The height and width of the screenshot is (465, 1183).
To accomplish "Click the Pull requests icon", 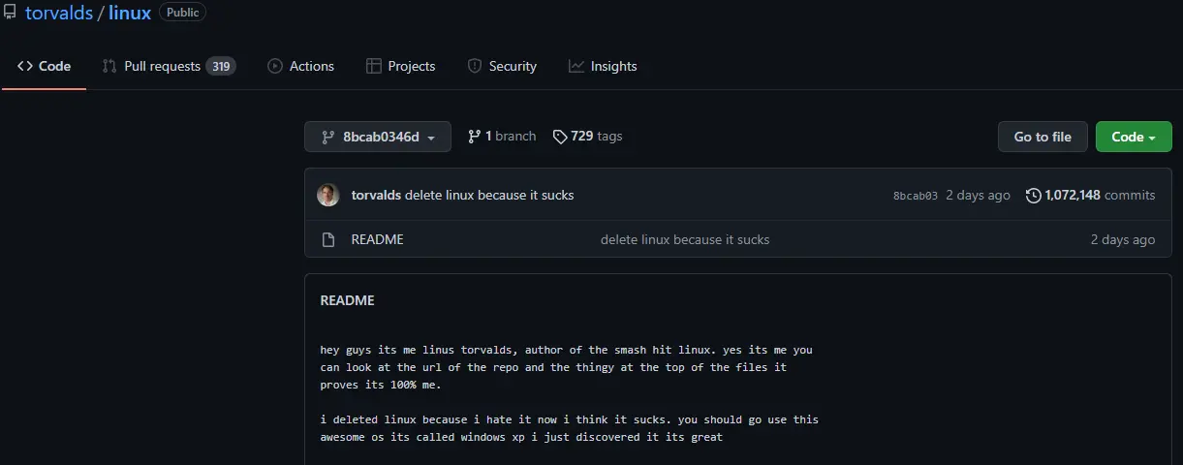I will point(109,66).
